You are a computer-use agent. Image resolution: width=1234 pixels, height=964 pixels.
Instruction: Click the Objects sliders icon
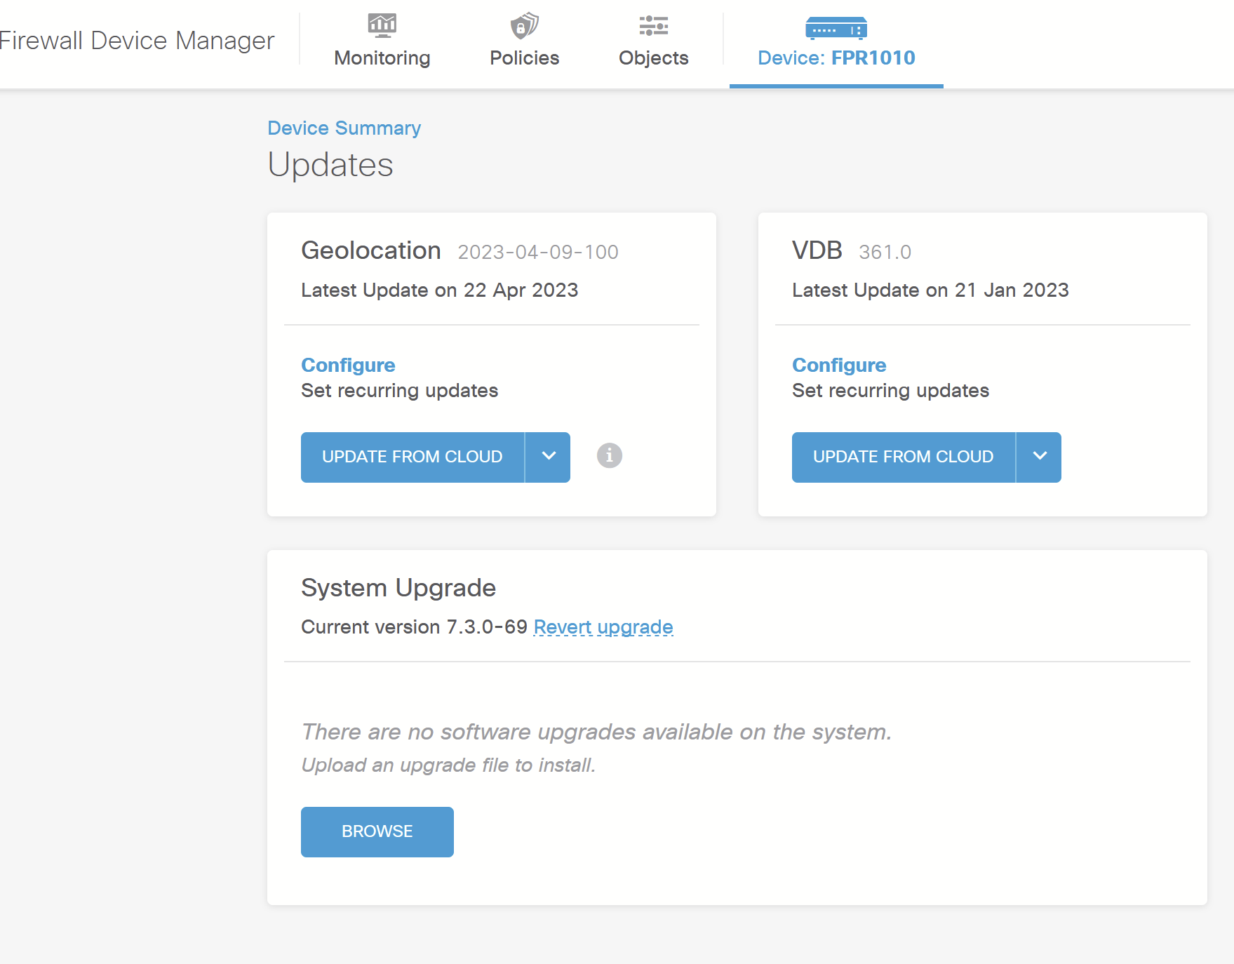pyautogui.click(x=653, y=26)
